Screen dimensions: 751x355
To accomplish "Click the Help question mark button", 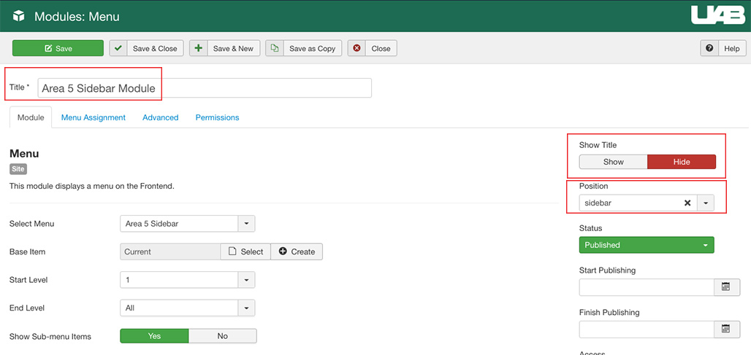I will [x=723, y=48].
